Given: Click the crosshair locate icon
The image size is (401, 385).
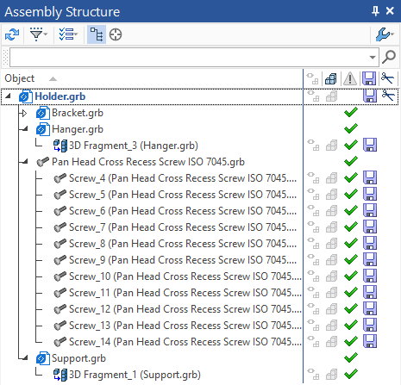Looking at the screenshot, I should 116,34.
